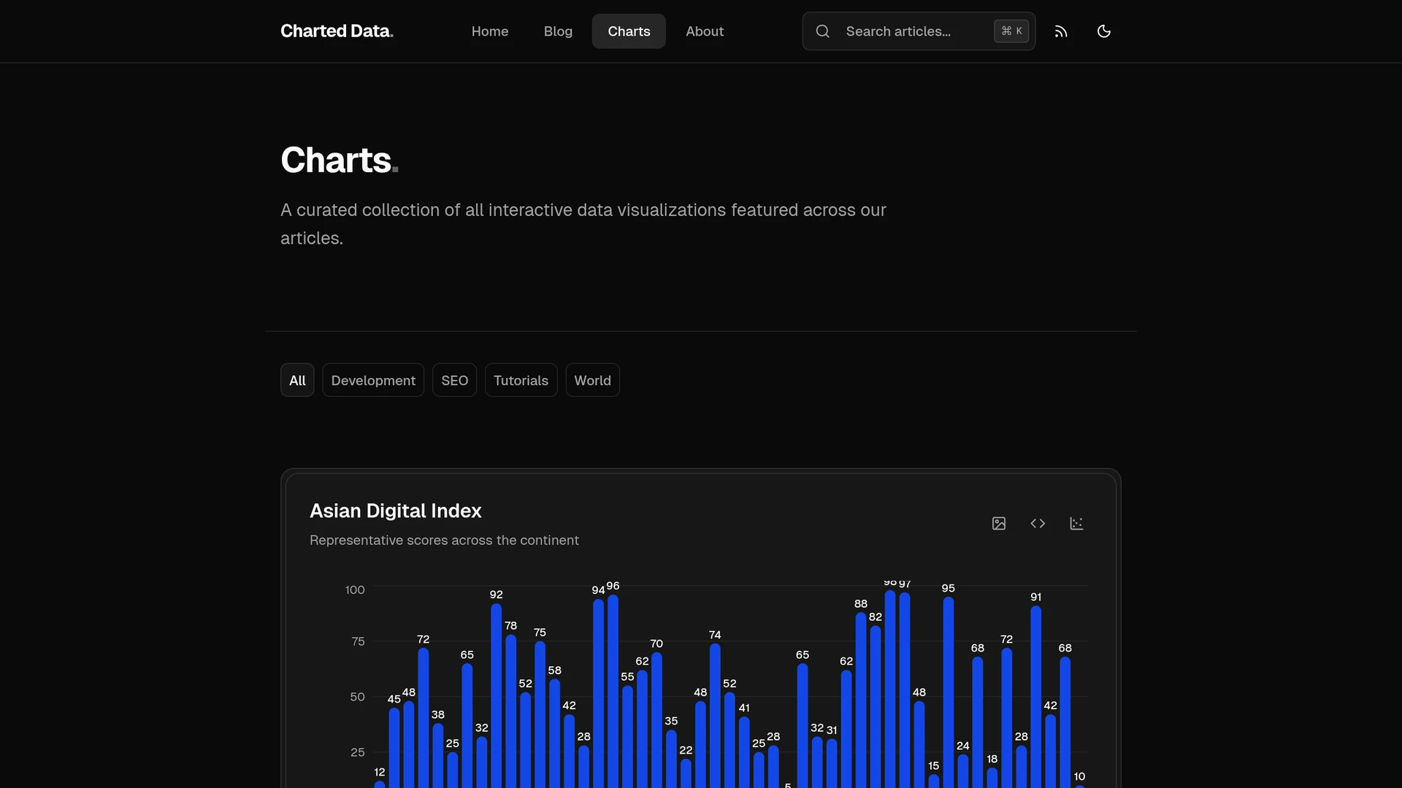Click the y-axis label 75
Viewport: 1402px width, 788px height.
(x=358, y=641)
